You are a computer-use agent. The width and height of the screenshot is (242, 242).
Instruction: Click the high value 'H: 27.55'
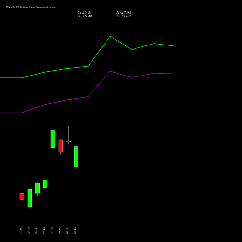pyautogui.click(x=123, y=13)
